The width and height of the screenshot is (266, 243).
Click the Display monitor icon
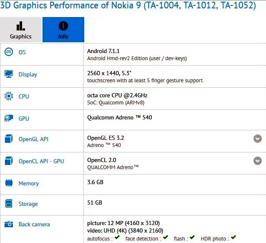click(x=9, y=74)
